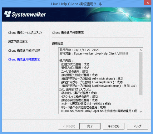Click the キャンセル cancel button
Image resolution: width=153 pixels, height=134 pixels.
[x=114, y=126]
